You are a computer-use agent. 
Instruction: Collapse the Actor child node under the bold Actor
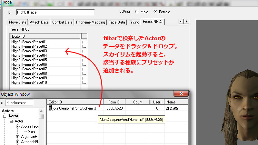point(11,121)
